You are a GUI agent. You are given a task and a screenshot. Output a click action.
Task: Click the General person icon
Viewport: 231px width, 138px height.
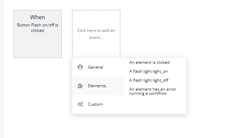pos(80,67)
